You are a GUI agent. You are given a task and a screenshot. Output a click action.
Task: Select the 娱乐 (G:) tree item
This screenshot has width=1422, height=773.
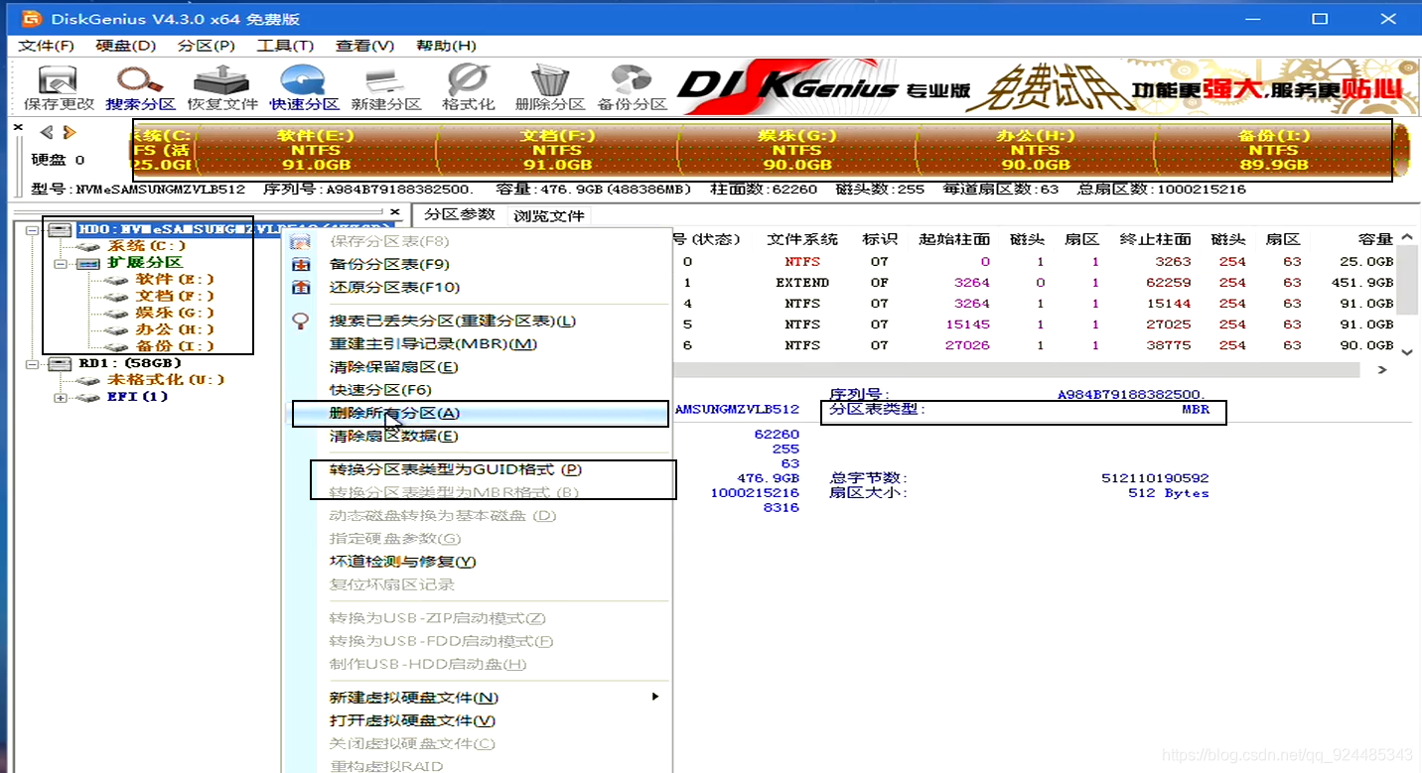coord(175,313)
